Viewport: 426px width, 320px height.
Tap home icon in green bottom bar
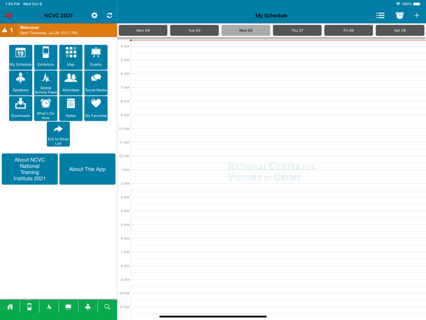(10, 307)
